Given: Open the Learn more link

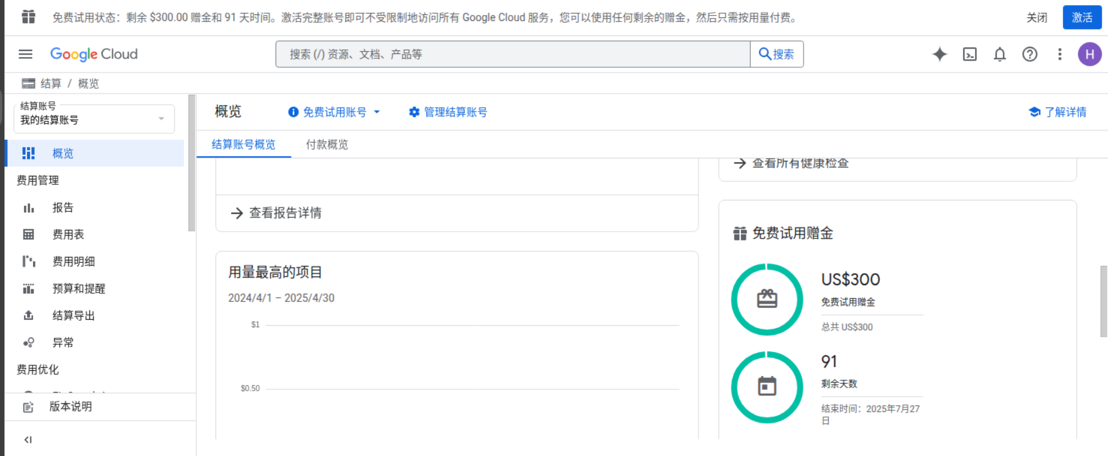Looking at the screenshot, I should pos(1058,112).
